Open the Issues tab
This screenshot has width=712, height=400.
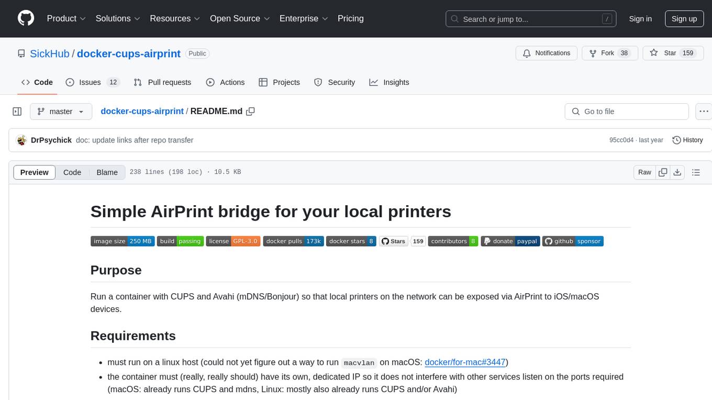(x=93, y=82)
